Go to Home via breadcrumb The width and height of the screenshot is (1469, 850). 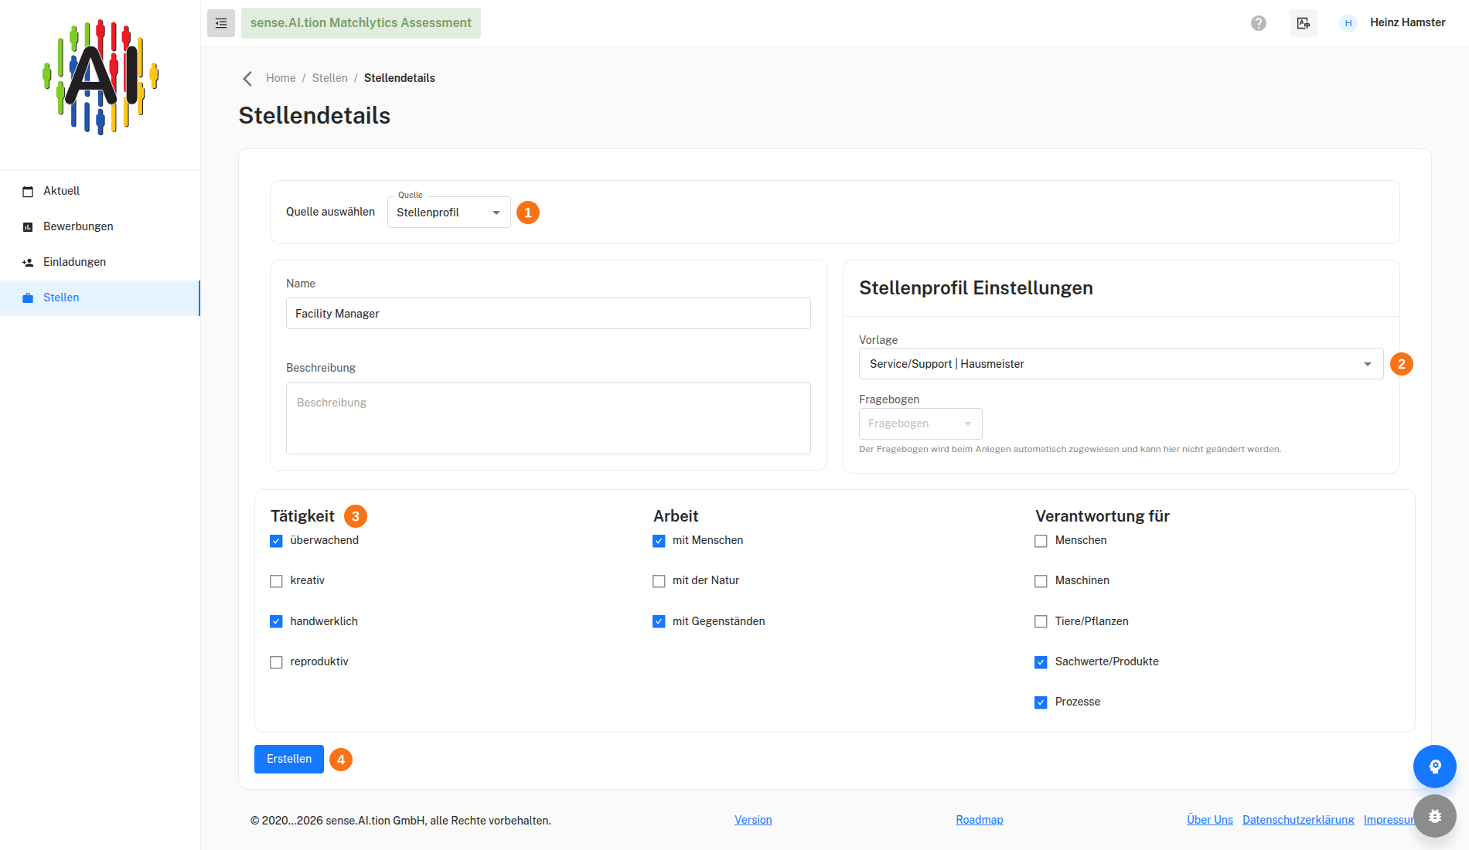pos(281,78)
